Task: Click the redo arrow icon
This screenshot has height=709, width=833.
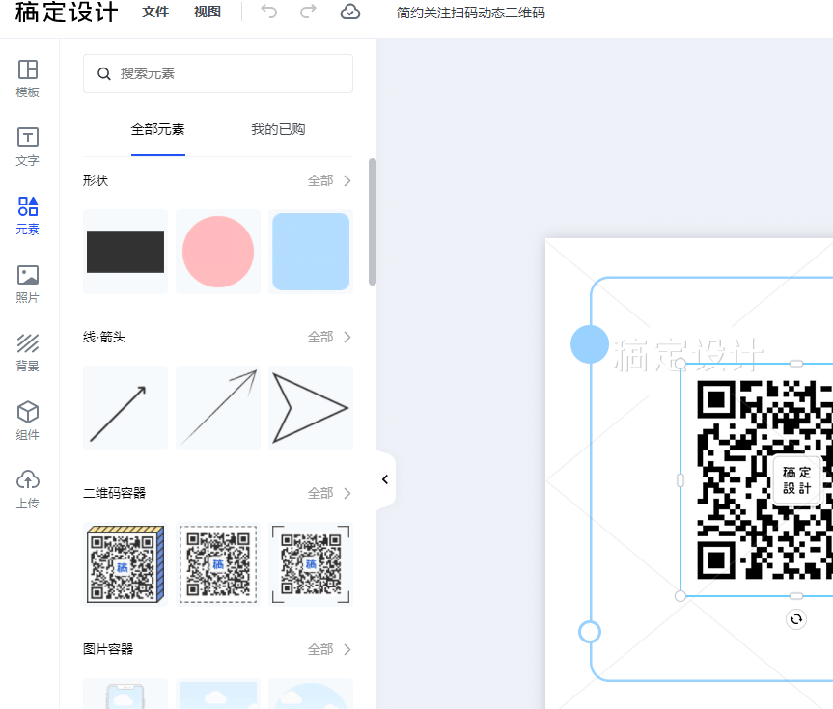Action: 308,12
